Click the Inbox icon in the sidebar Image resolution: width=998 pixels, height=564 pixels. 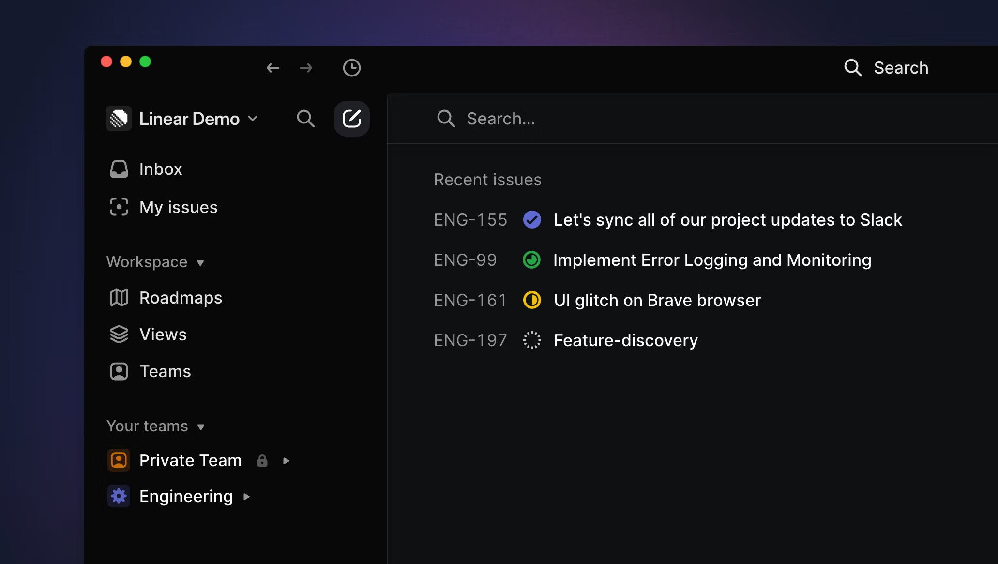119,168
